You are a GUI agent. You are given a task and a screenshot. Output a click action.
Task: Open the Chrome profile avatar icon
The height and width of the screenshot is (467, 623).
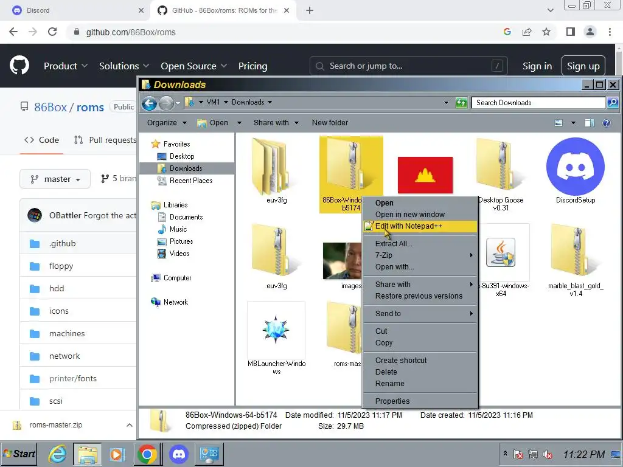(x=590, y=32)
